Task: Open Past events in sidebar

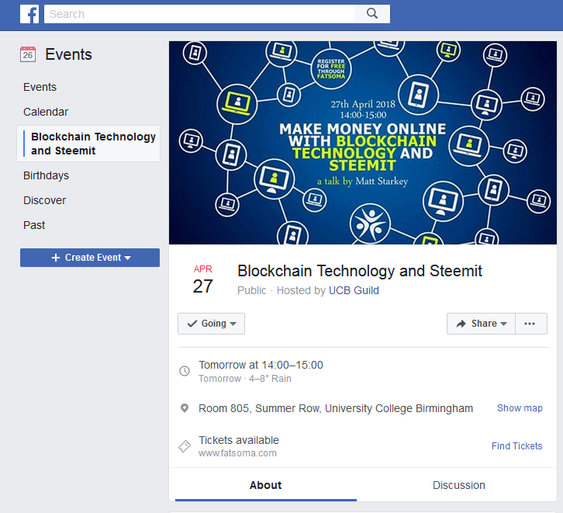Action: click(34, 225)
